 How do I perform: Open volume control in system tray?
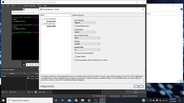pos(166,100)
